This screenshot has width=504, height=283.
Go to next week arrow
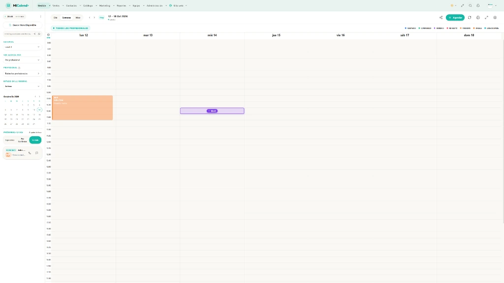tap(94, 18)
